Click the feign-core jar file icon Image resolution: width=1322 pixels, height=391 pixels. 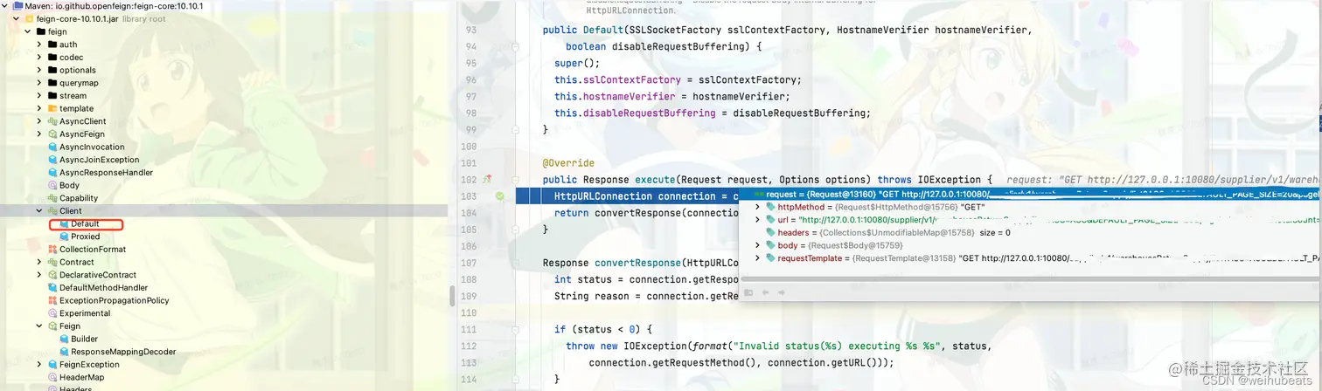[29, 18]
